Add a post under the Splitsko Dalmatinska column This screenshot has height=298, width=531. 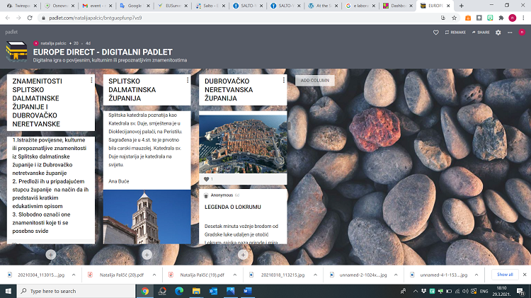tap(147, 254)
